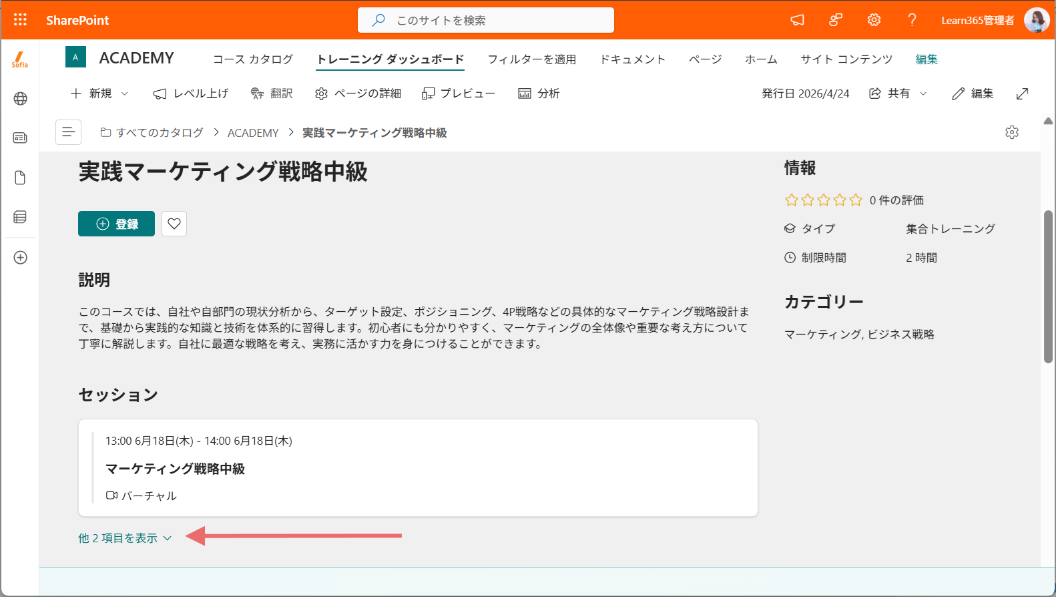Open the マーケティング戦略中級 session card
Image resolution: width=1056 pixels, height=597 pixels.
[418, 467]
